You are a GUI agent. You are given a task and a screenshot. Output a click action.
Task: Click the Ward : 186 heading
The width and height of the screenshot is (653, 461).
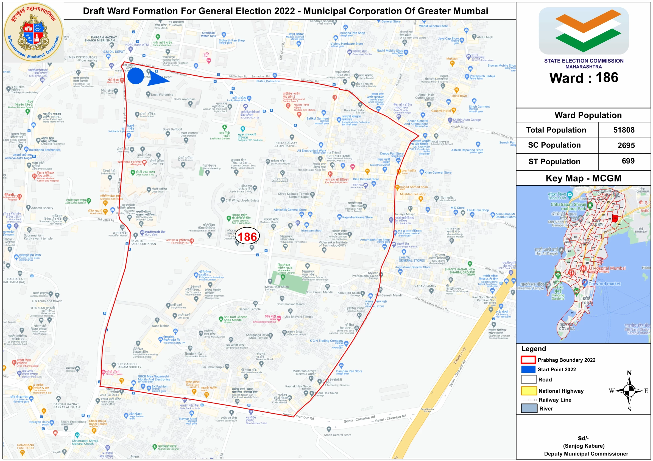pos(583,78)
